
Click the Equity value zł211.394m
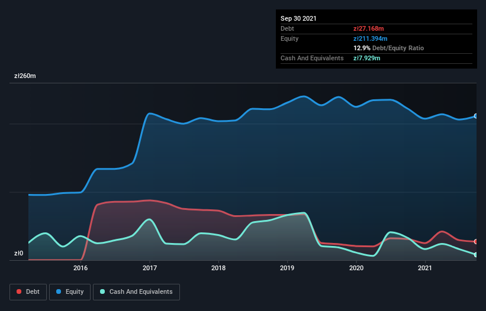pos(371,38)
